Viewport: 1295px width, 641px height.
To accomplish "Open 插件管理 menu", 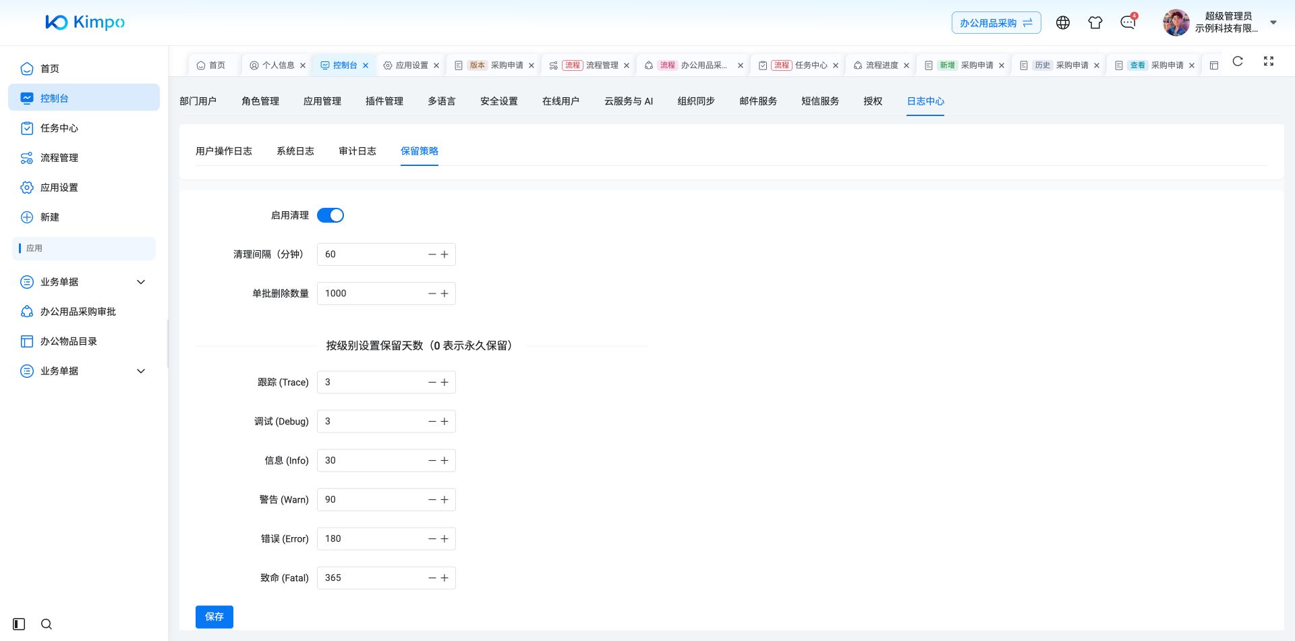I will point(384,101).
